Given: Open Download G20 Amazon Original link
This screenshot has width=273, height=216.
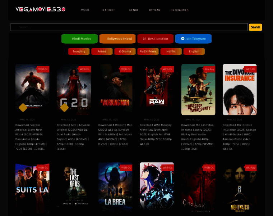Looking at the screenshot, I should coord(73,137).
